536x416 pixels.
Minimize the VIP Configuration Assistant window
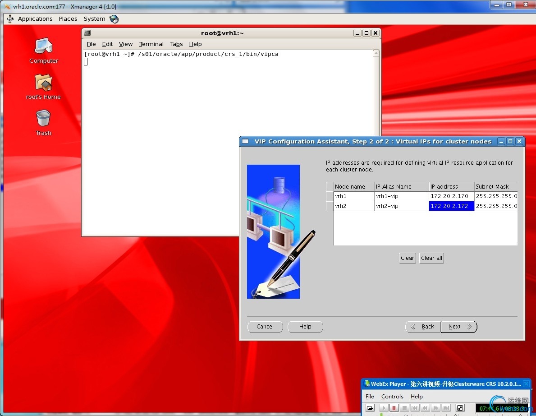(501, 141)
